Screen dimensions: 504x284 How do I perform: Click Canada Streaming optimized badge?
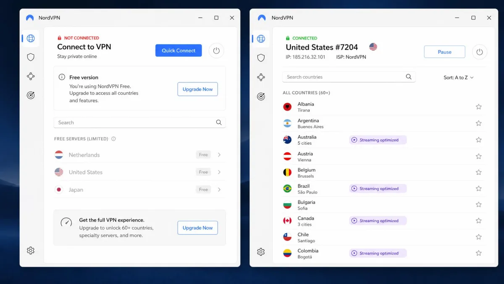tap(378, 221)
